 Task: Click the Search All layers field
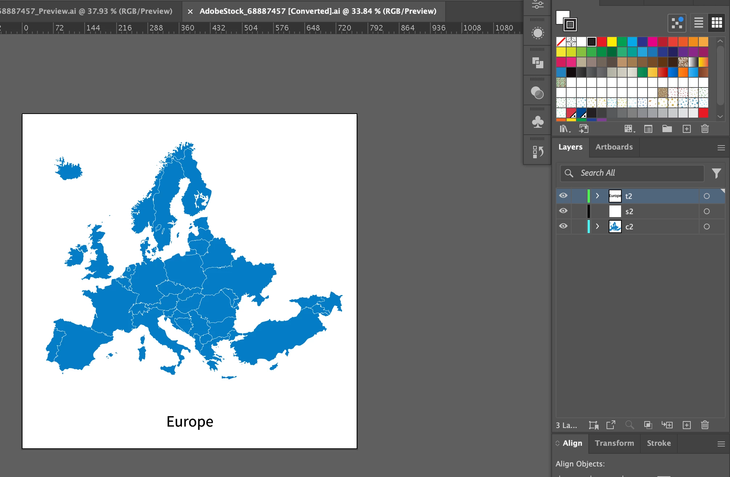click(632, 173)
